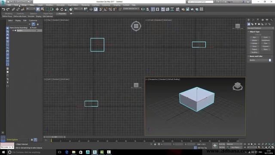Activate the Select and Manipulate tool
Image resolution: width=275 pixels, height=155 pixels.
tap(91, 9)
